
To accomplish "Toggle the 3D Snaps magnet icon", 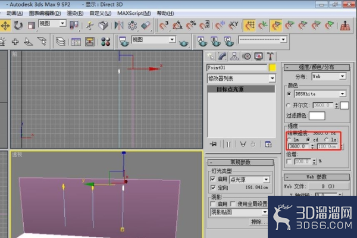I will coord(164,26).
